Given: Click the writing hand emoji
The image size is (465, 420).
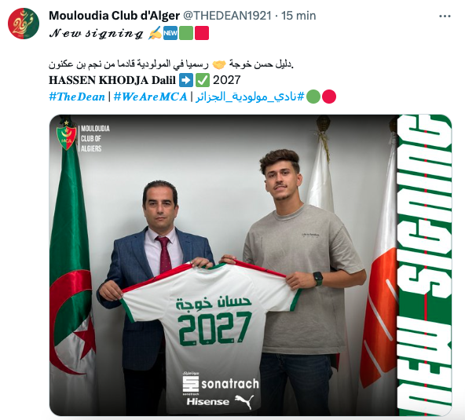Looking at the screenshot, I should [155, 33].
